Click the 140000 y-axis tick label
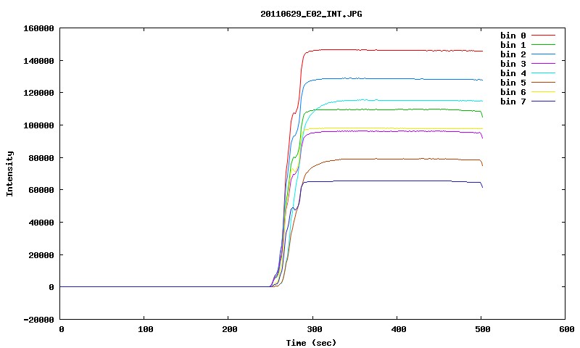The width and height of the screenshot is (580, 348). (38, 61)
